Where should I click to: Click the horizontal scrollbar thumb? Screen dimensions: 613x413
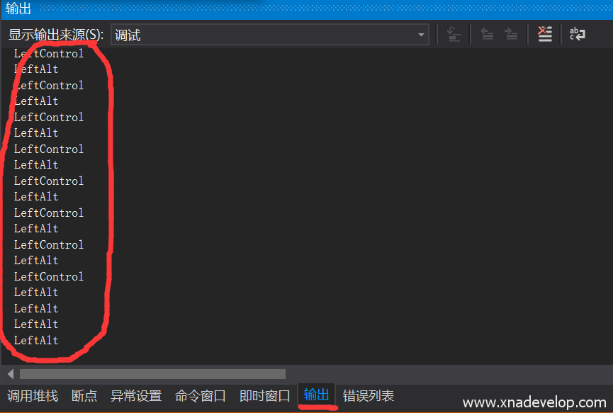coord(152,374)
